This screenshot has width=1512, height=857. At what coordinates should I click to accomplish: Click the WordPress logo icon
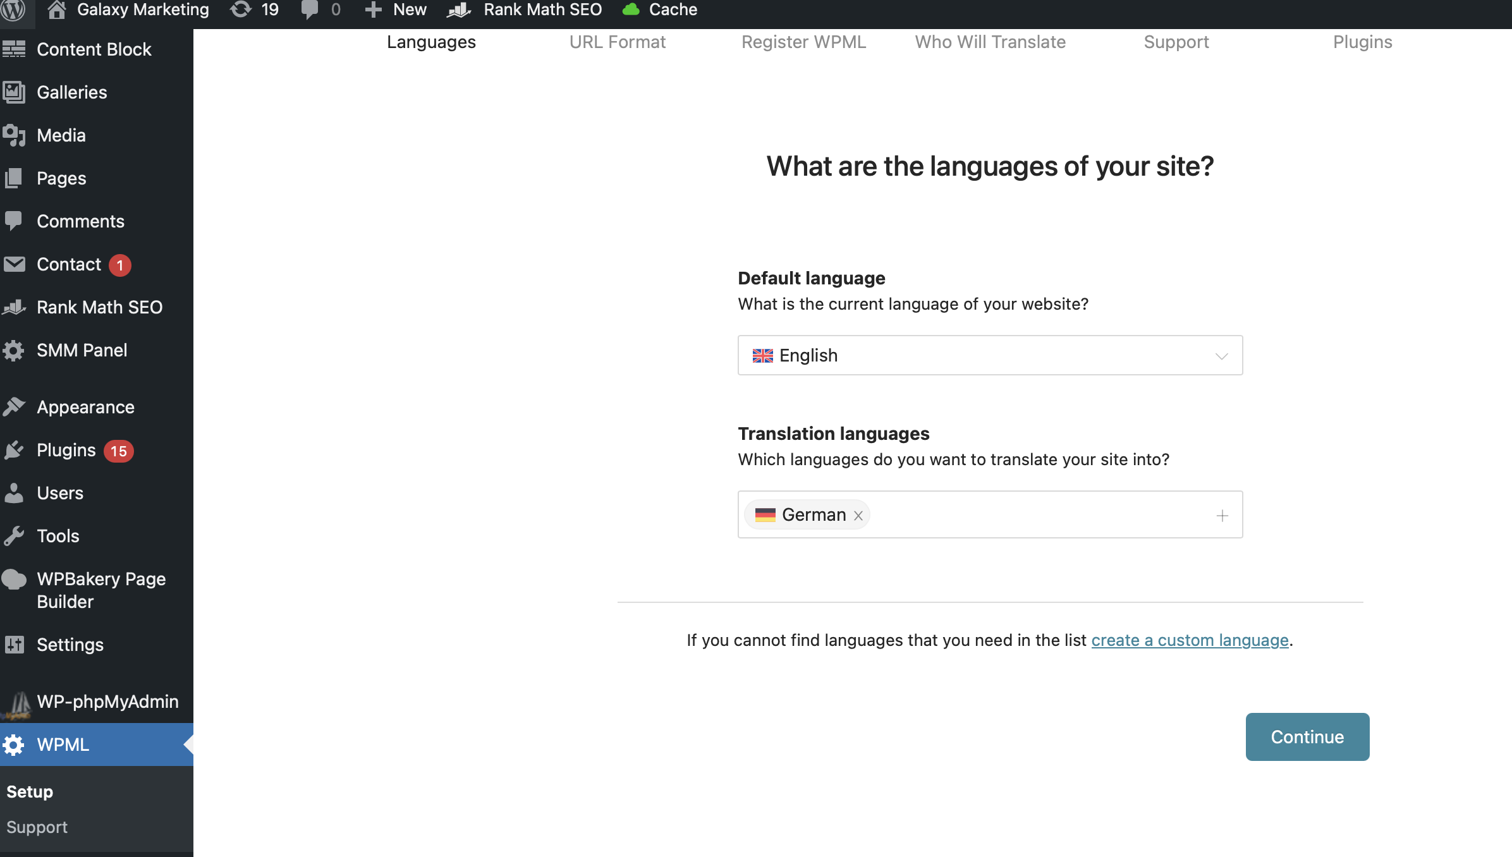point(13,9)
